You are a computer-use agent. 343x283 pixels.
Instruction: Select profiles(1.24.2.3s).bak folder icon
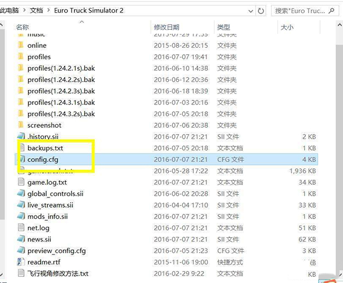coord(21,91)
